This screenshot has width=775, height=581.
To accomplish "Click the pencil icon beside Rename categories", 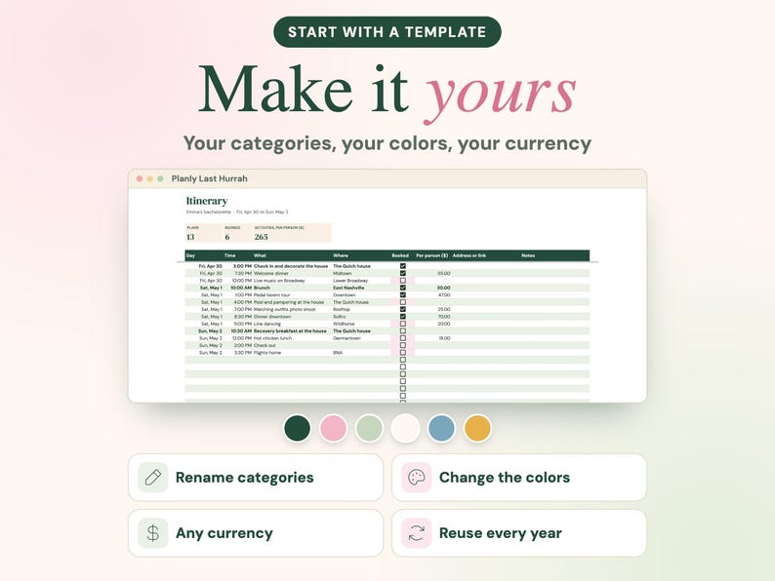I will [x=152, y=478].
